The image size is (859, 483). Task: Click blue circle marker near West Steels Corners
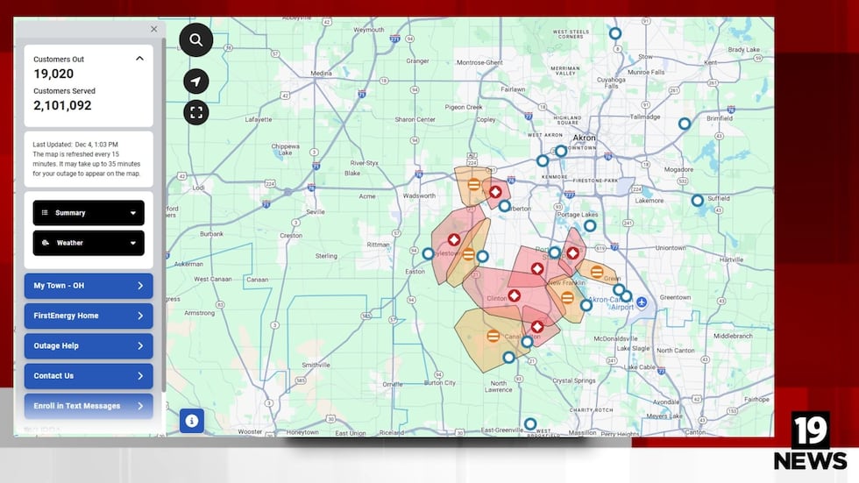click(x=615, y=33)
